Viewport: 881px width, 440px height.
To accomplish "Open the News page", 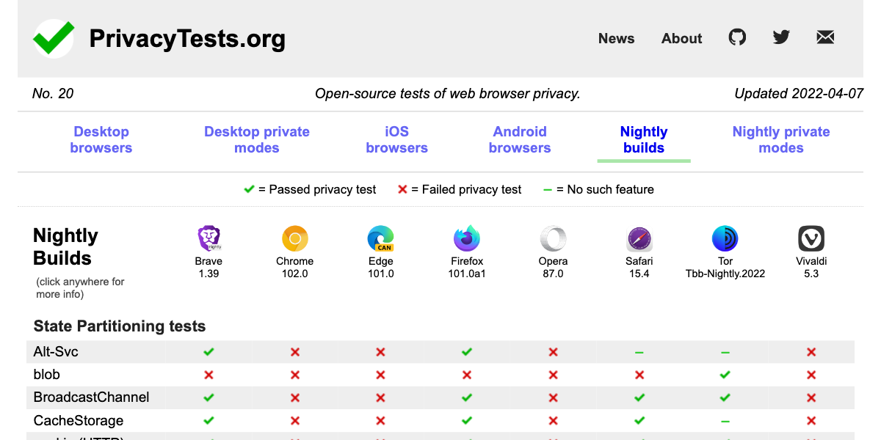I will pyautogui.click(x=616, y=38).
